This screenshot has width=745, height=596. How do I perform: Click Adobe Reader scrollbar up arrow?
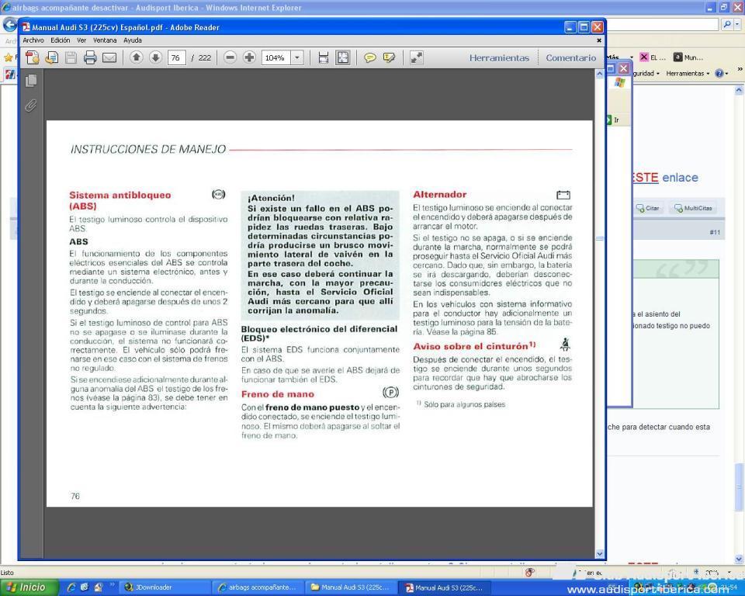[x=599, y=74]
